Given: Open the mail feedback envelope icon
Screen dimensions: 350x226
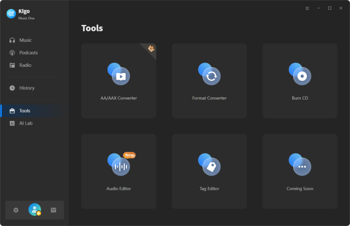Looking at the screenshot, I should pos(53,210).
